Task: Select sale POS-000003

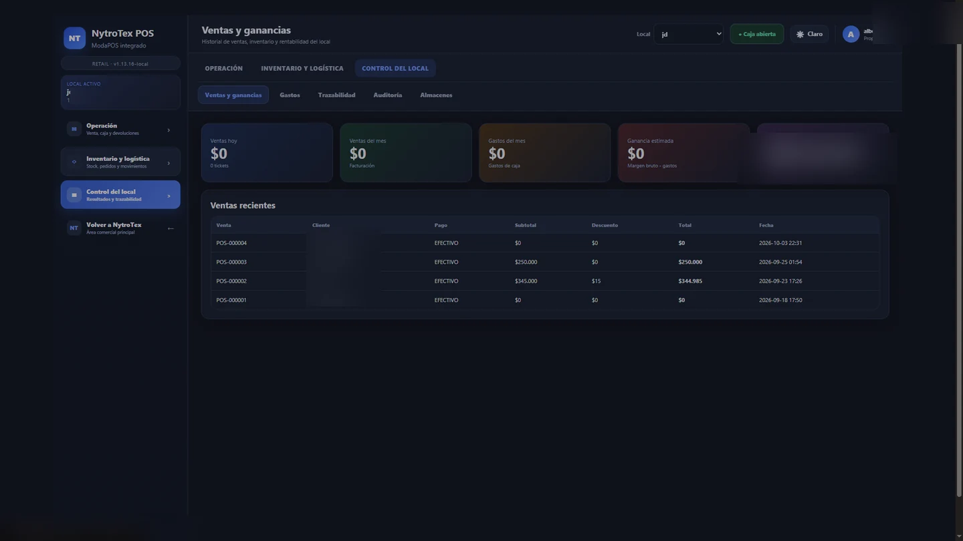Action: pos(231,262)
